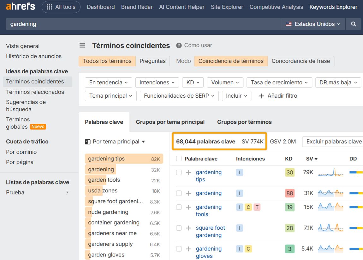Image resolution: width=363 pixels, height=260 pixels.
Task: Click the panel icon beside Por tema principal
Action: [x=88, y=142]
